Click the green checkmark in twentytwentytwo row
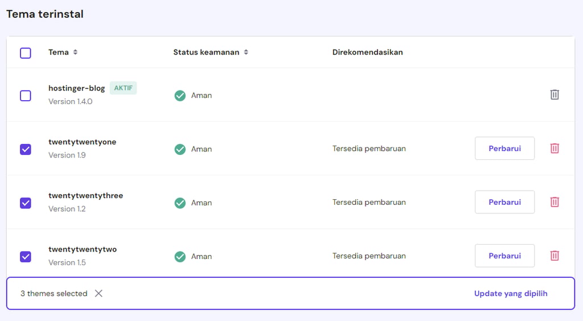The width and height of the screenshot is (583, 321). click(x=180, y=256)
